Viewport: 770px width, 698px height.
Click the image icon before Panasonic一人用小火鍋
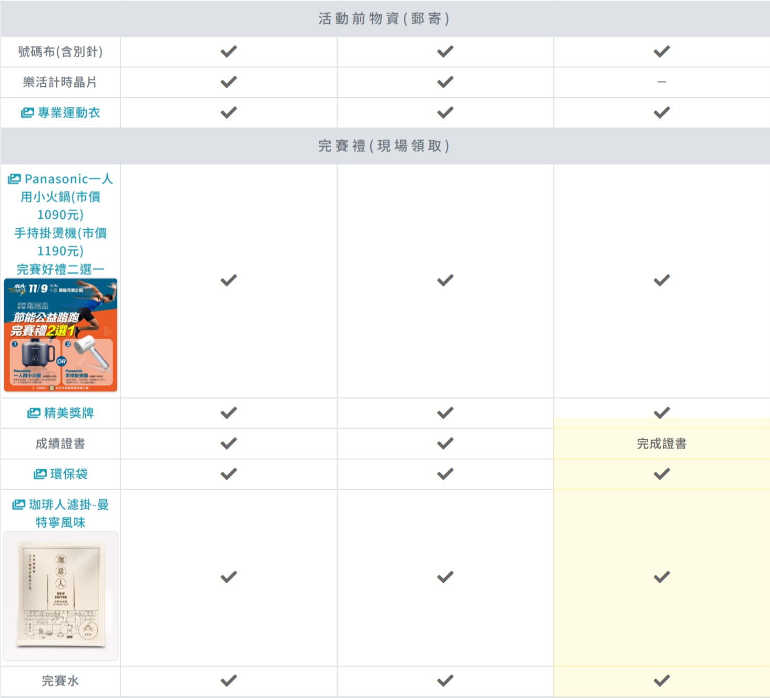coord(14,179)
